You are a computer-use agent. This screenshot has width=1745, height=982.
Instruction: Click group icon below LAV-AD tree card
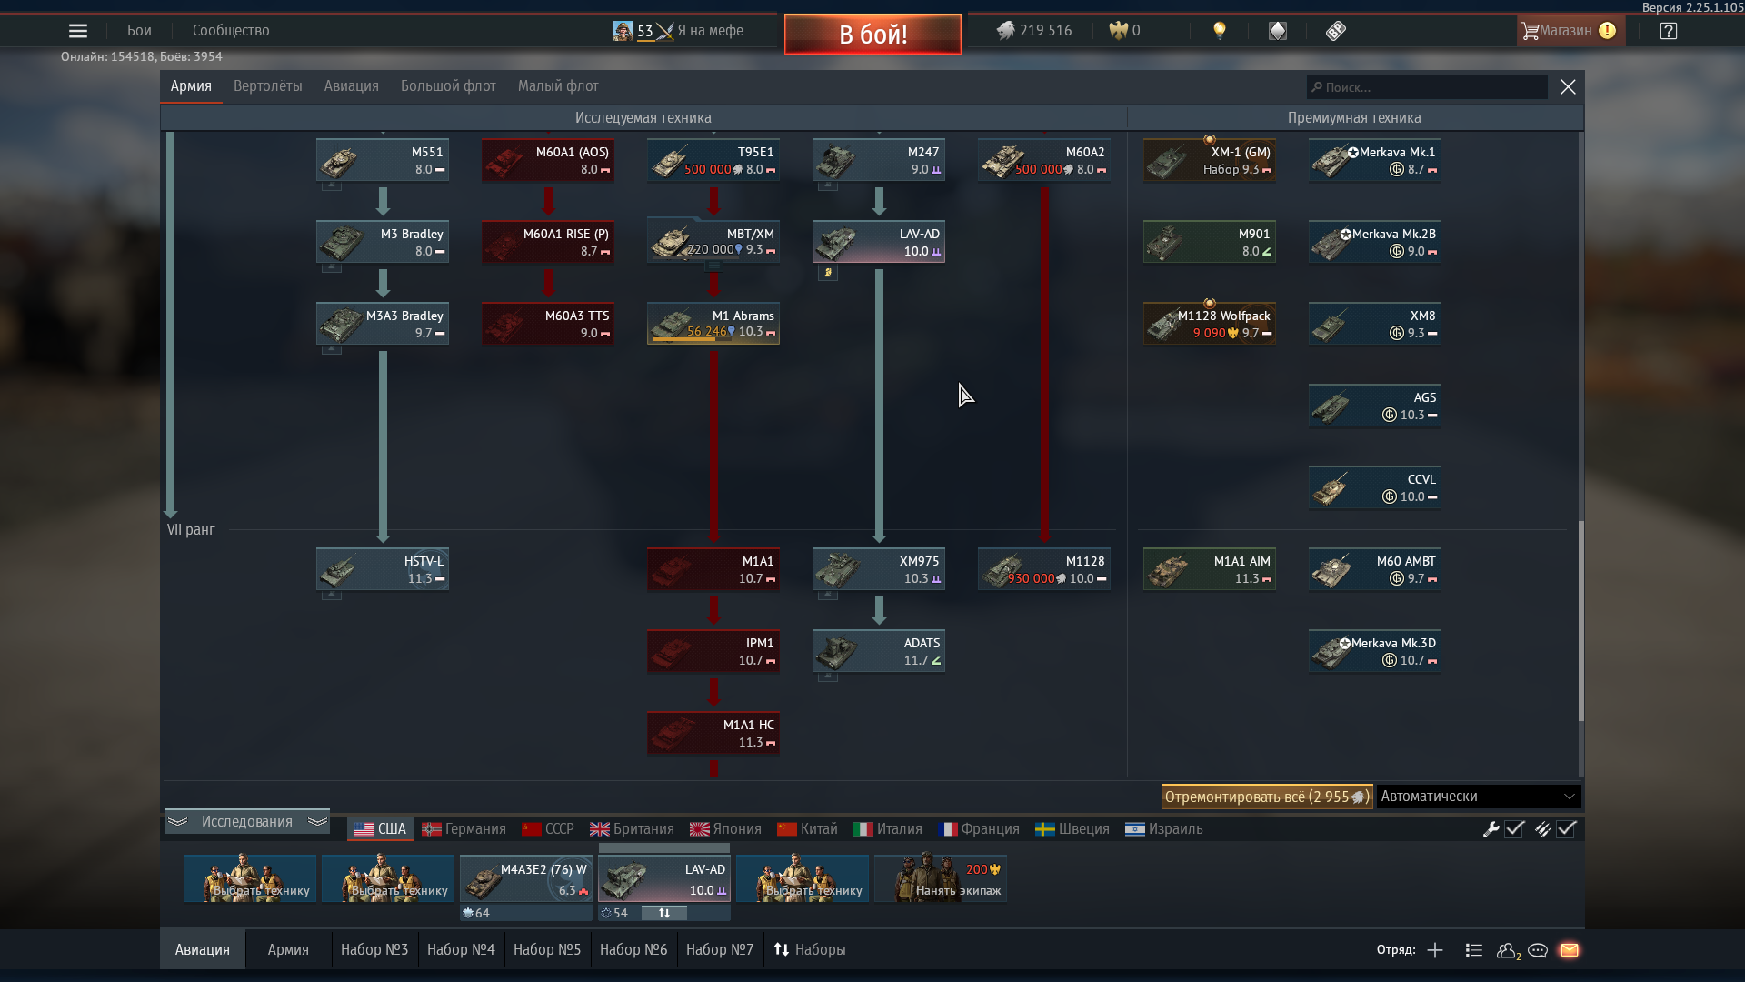[x=827, y=273]
